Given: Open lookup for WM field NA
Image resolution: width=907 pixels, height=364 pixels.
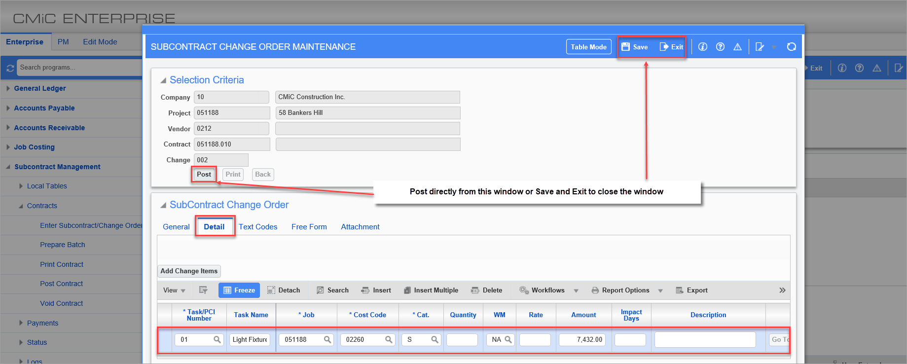Looking at the screenshot, I should (508, 339).
